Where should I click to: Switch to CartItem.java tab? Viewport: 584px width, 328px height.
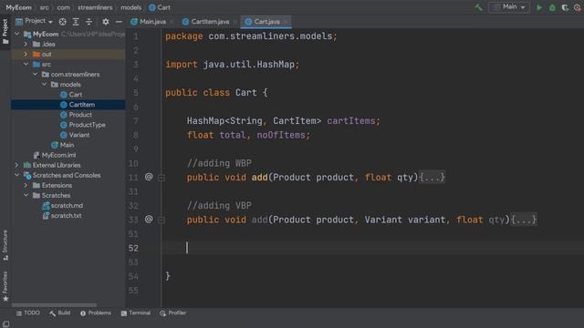206,22
